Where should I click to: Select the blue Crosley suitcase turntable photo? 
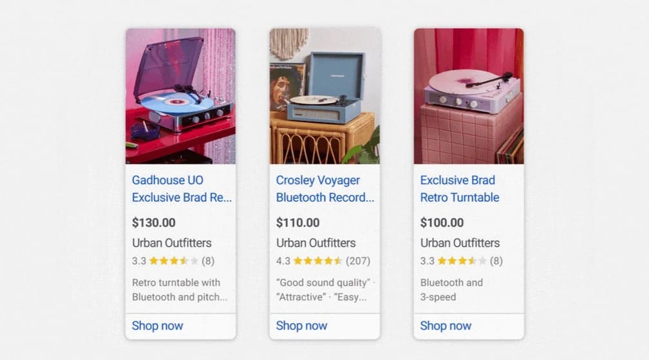[x=324, y=95]
